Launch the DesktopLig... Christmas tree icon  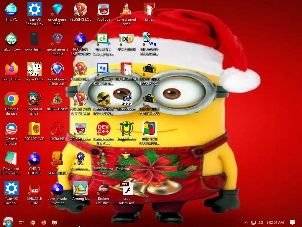tap(126, 159)
